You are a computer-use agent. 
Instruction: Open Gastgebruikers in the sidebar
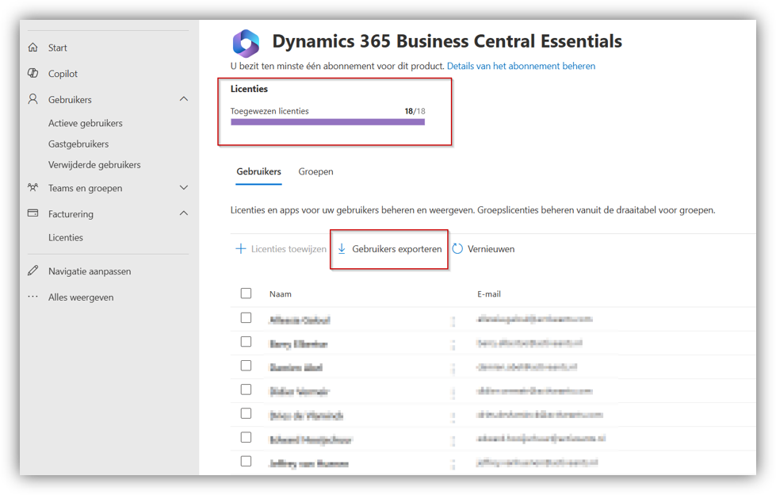[x=78, y=144]
